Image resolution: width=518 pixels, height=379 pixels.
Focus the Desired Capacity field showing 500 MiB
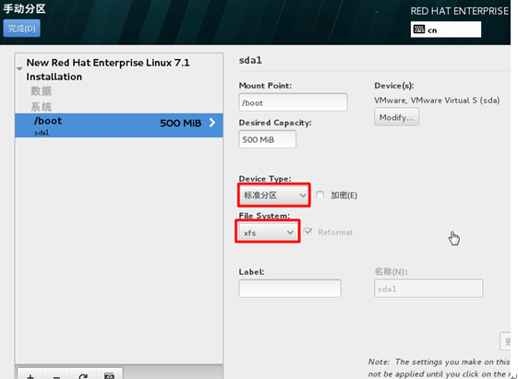[x=267, y=139]
